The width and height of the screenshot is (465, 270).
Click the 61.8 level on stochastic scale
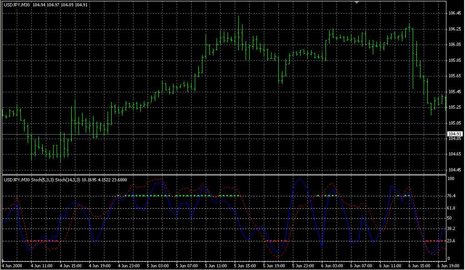(452, 208)
